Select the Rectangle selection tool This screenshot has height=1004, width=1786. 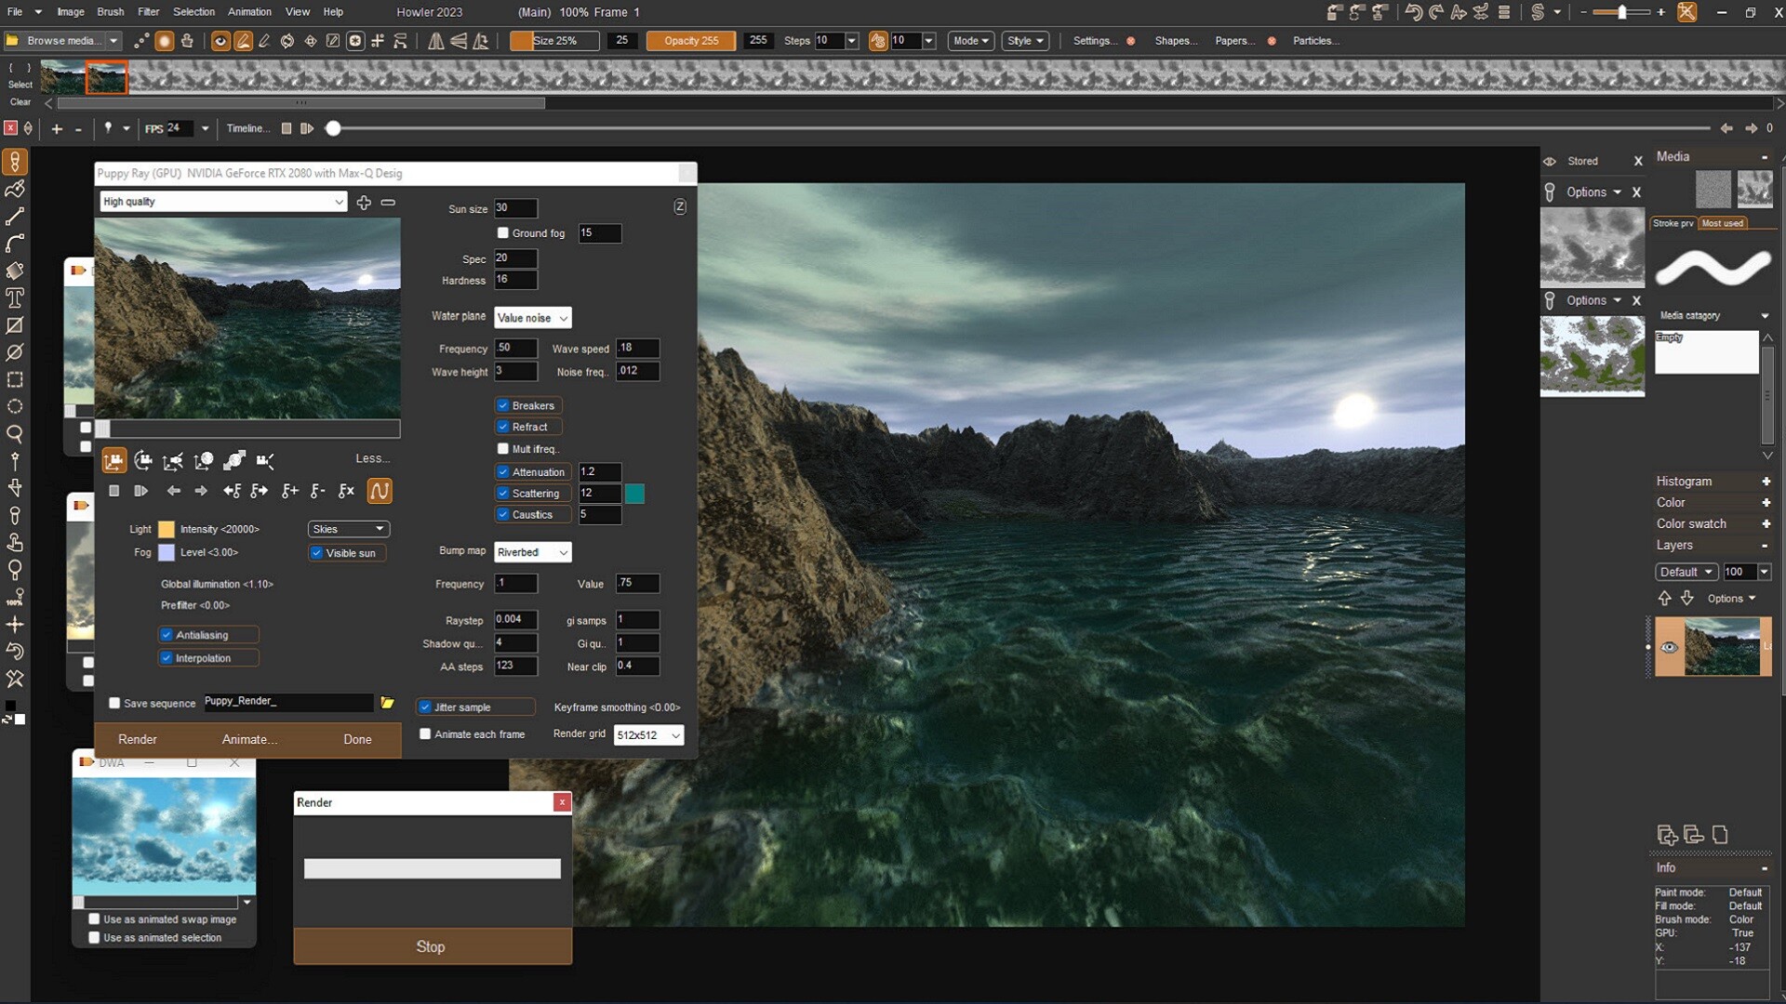click(15, 379)
